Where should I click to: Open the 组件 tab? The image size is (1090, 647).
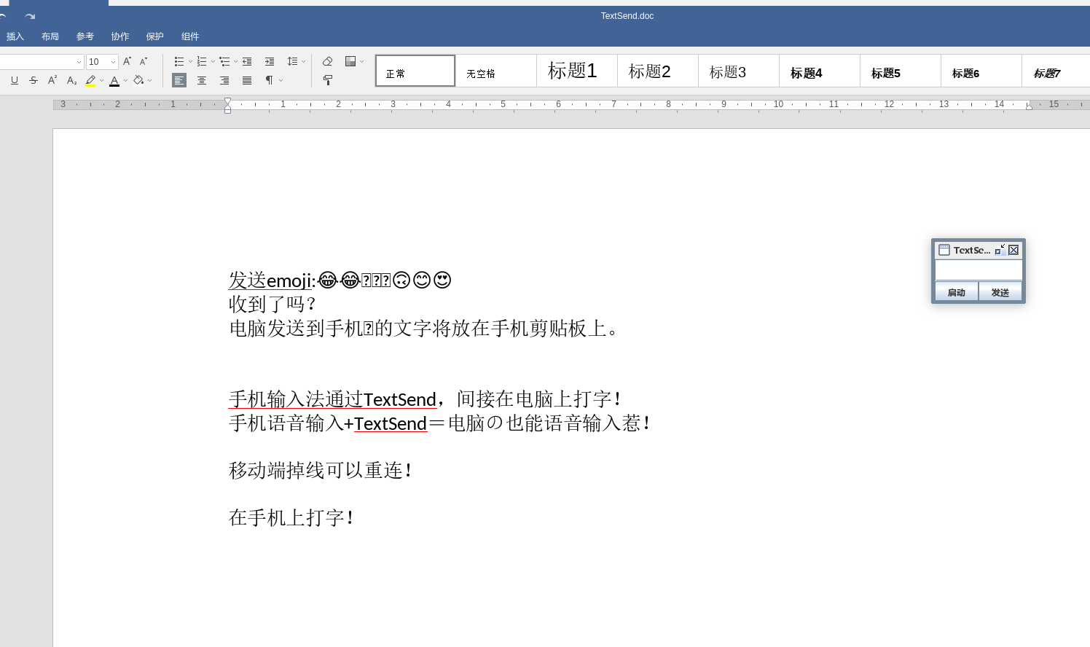(x=190, y=36)
